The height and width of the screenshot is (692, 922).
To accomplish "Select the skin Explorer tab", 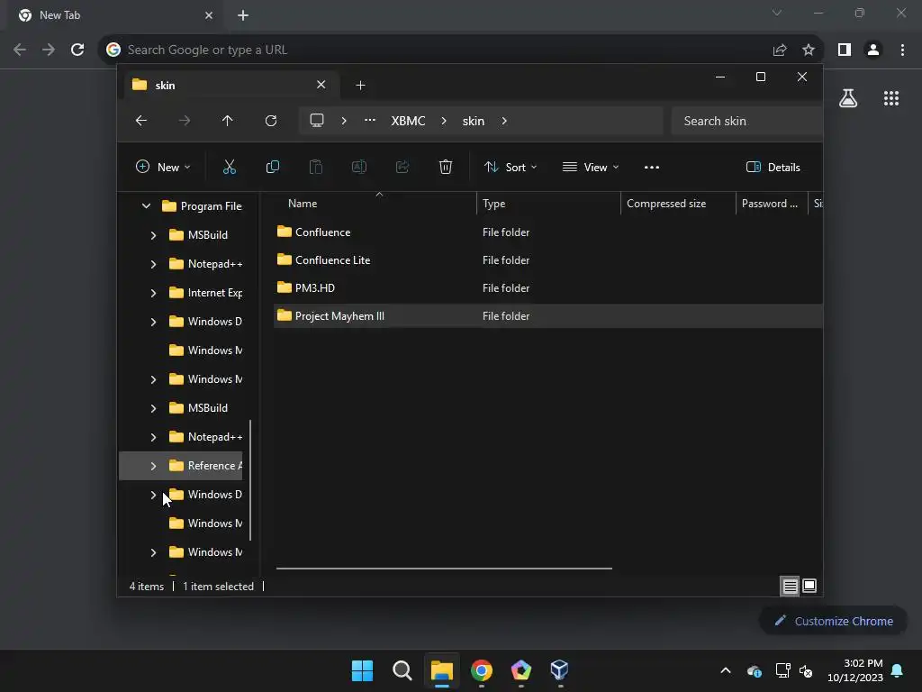I will coord(230,86).
